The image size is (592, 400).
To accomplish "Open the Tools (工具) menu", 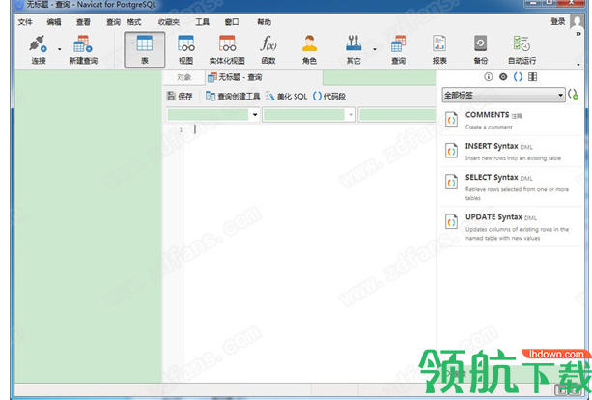I will (203, 22).
